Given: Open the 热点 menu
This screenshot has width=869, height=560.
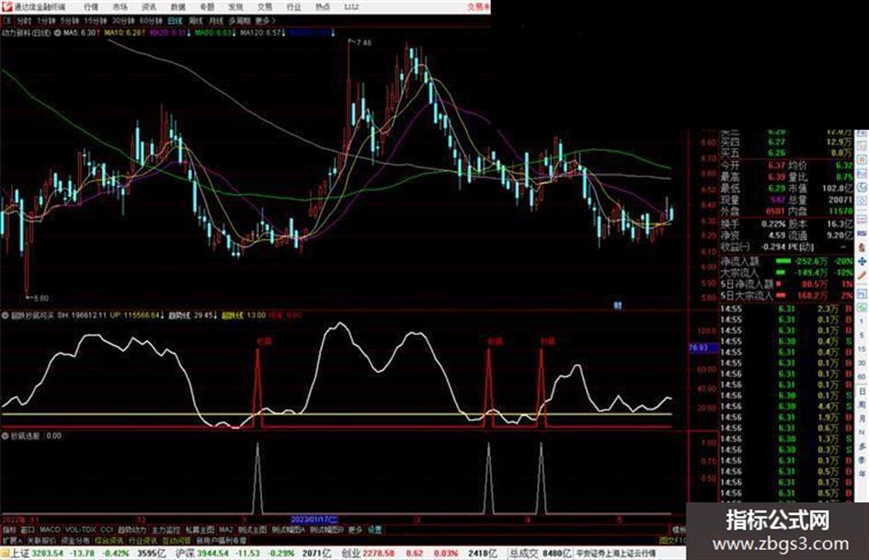Looking at the screenshot, I should (323, 6).
